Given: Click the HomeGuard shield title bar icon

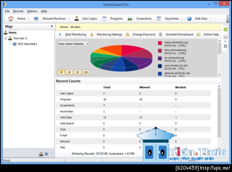Looking at the screenshot, I should point(5,4).
